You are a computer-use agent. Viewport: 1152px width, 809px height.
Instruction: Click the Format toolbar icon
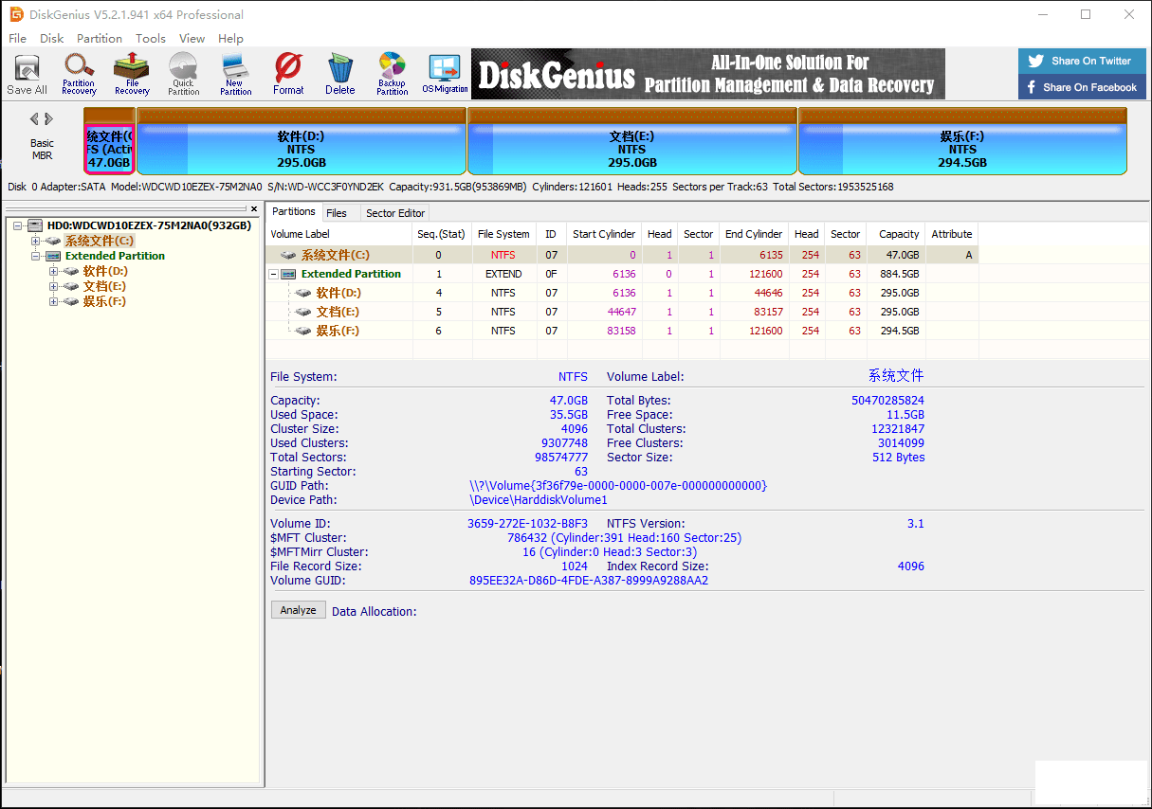288,74
